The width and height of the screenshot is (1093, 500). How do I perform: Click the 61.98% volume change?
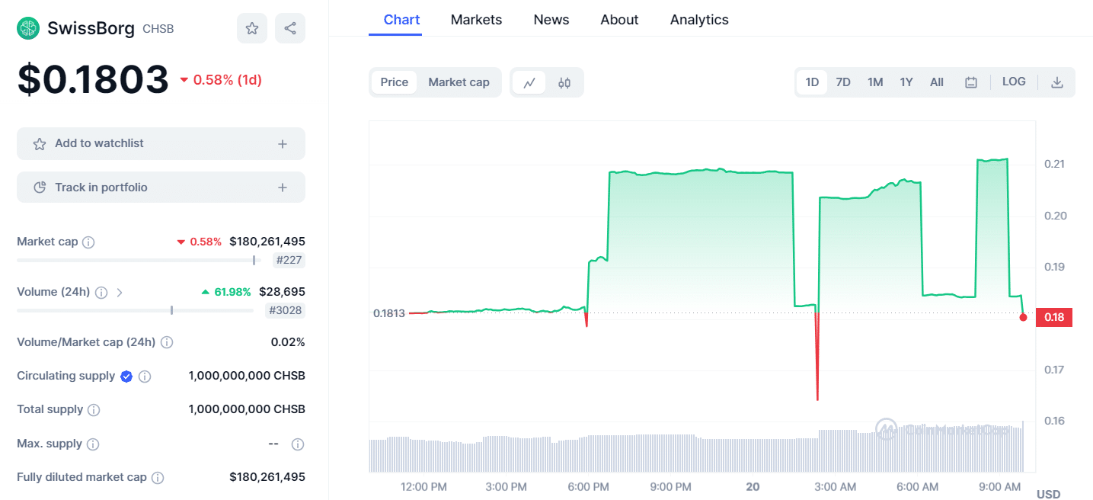pos(225,292)
